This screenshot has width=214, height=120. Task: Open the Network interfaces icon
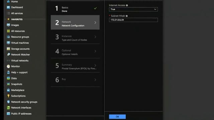point(8,108)
